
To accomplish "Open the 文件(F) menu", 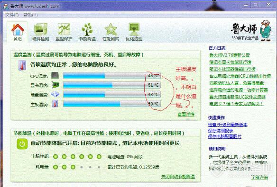I will coord(12,15).
